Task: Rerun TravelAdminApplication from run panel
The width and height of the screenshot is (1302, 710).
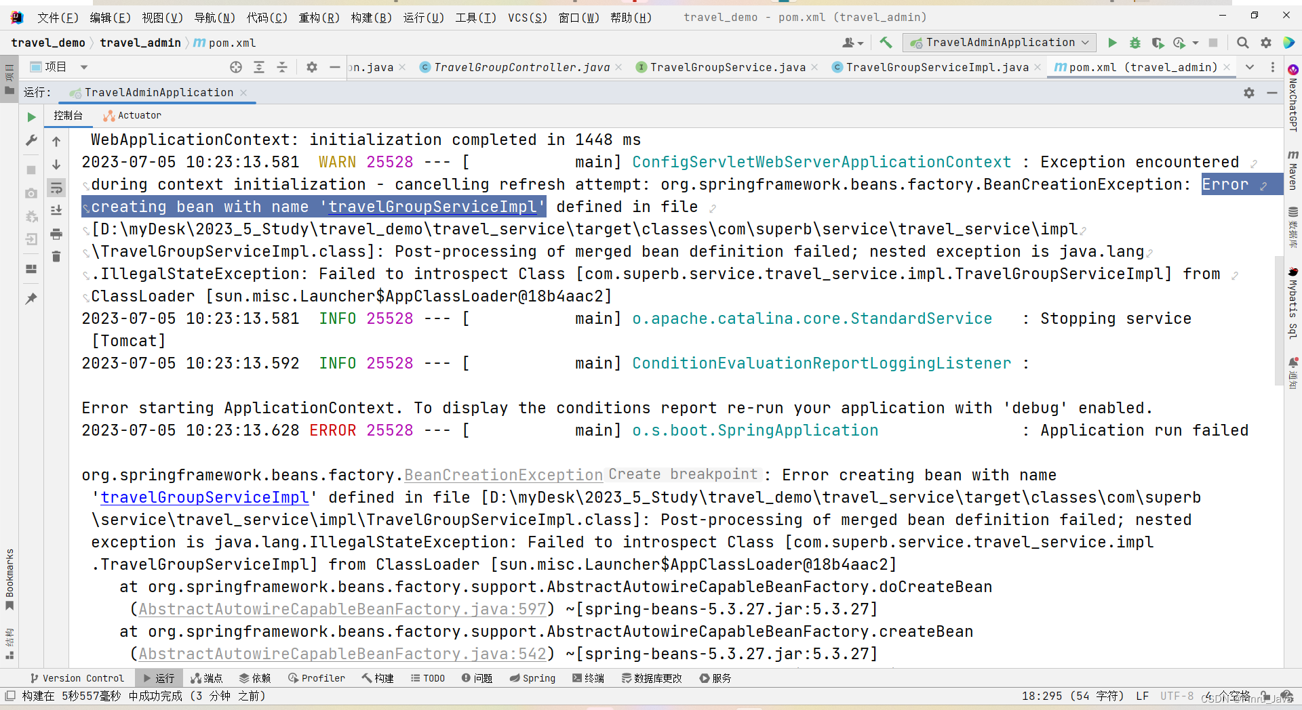Action: [31, 117]
